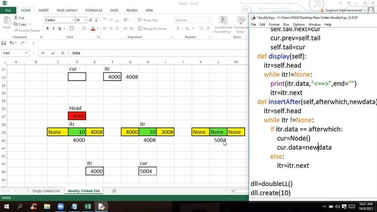Open the Edit menu in IDLE window
Image resolution: width=377 pixels, height=212 pixels.
262,25
